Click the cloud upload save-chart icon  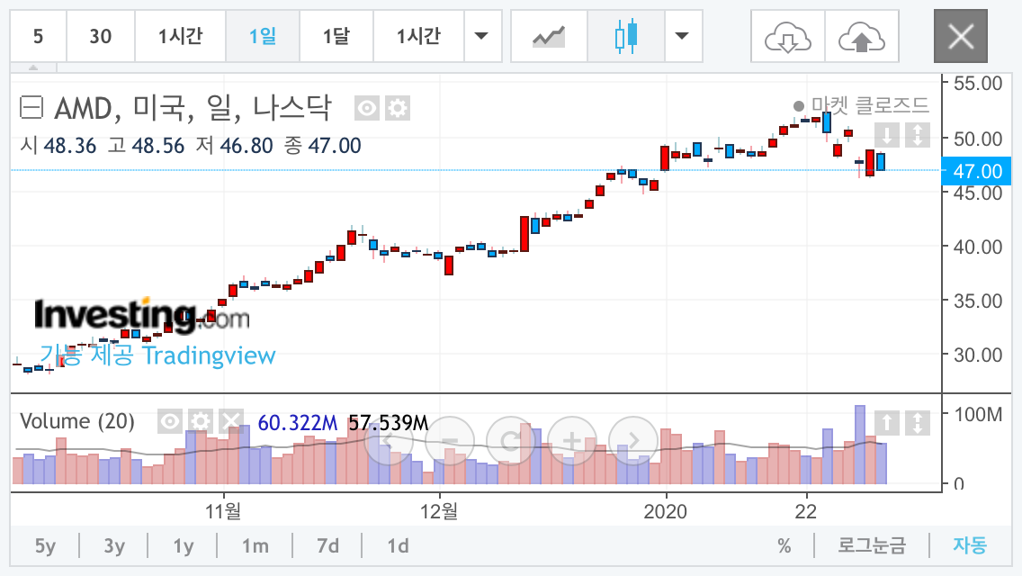pyautogui.click(x=862, y=36)
